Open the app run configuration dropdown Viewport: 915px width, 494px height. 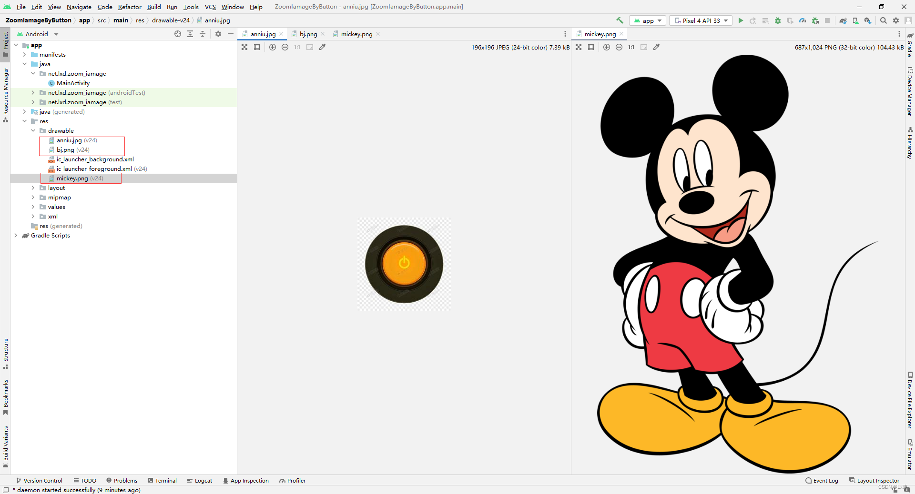[648, 20]
